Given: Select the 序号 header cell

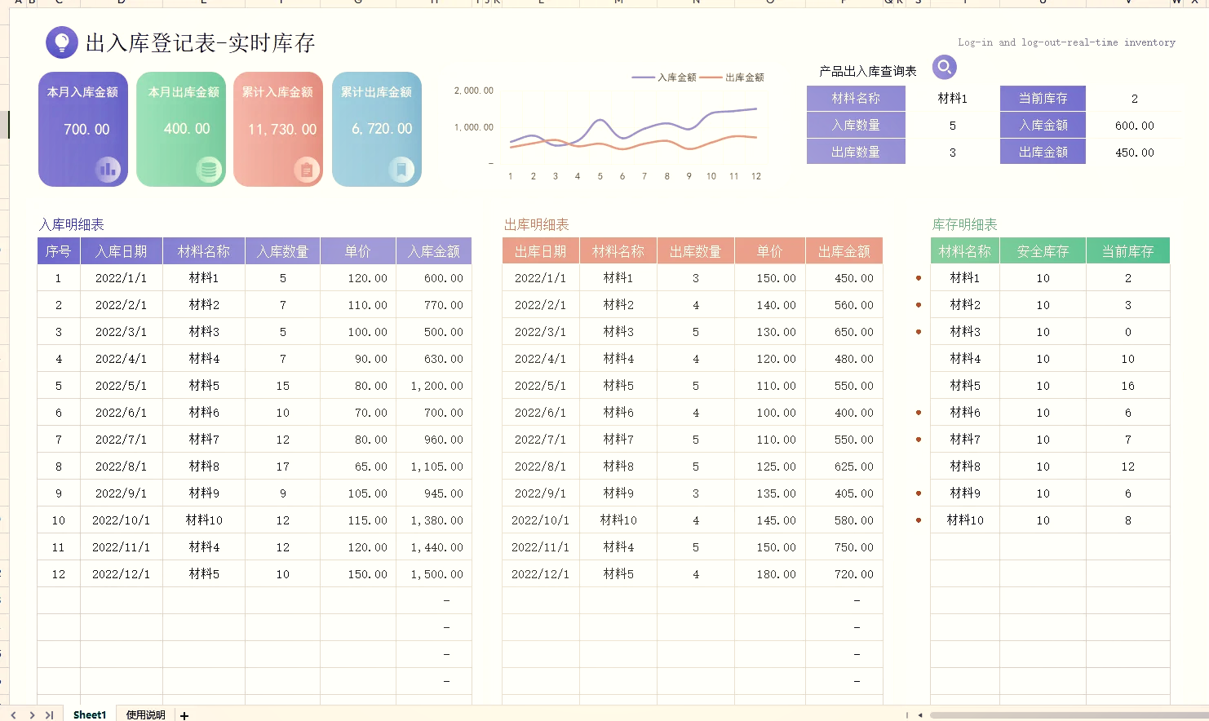Looking at the screenshot, I should coord(59,251).
